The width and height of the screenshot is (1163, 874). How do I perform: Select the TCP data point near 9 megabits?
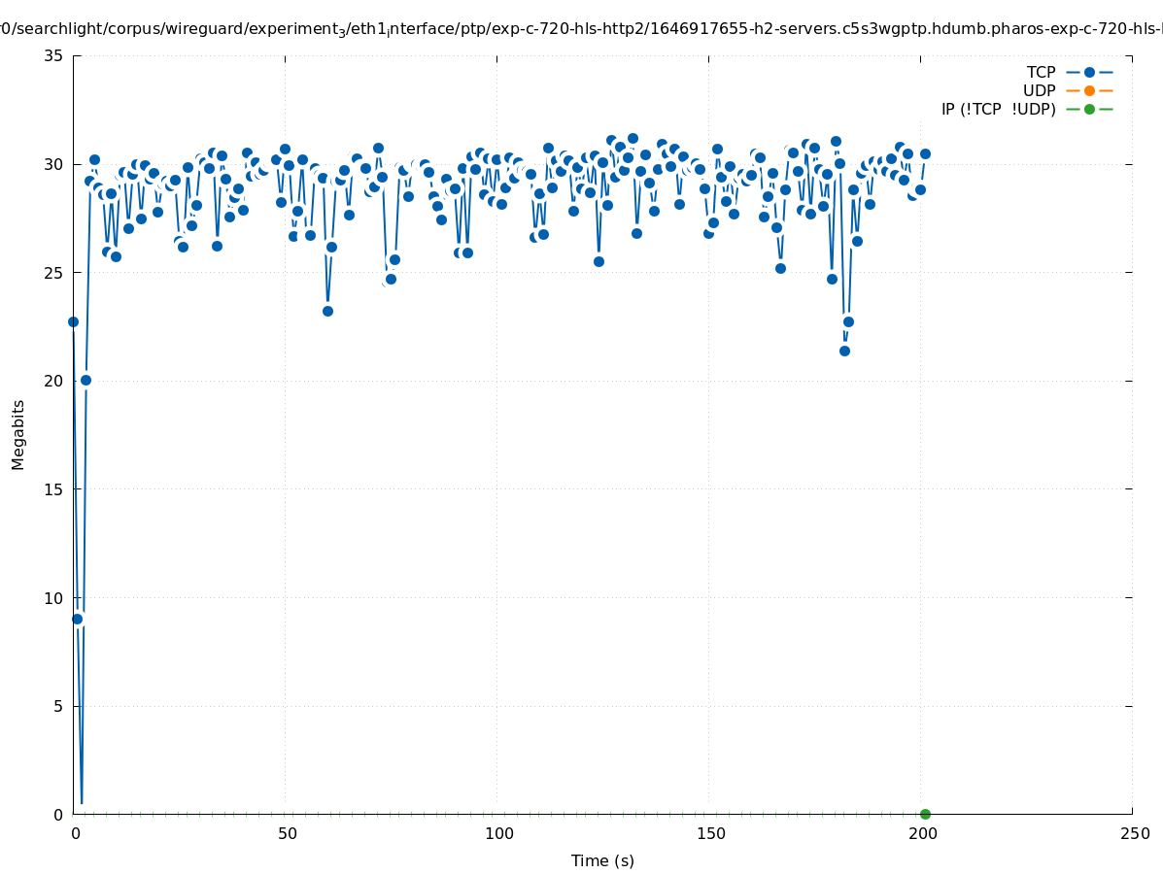78,619
